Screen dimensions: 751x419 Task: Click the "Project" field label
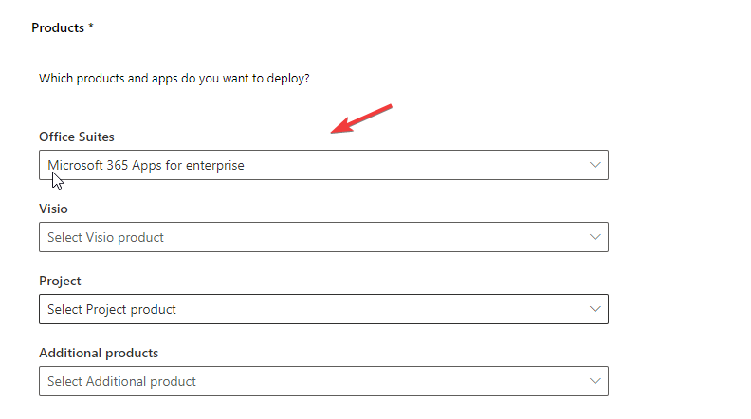click(60, 281)
